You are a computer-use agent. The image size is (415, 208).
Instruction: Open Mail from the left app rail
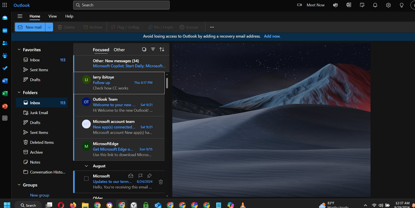(x=5, y=18)
